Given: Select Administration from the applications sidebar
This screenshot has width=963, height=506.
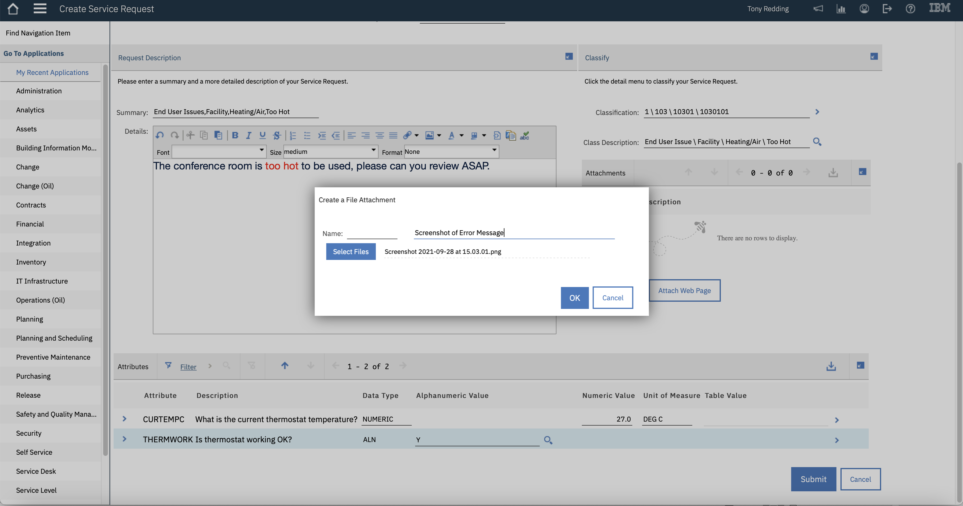Looking at the screenshot, I should click(x=39, y=91).
